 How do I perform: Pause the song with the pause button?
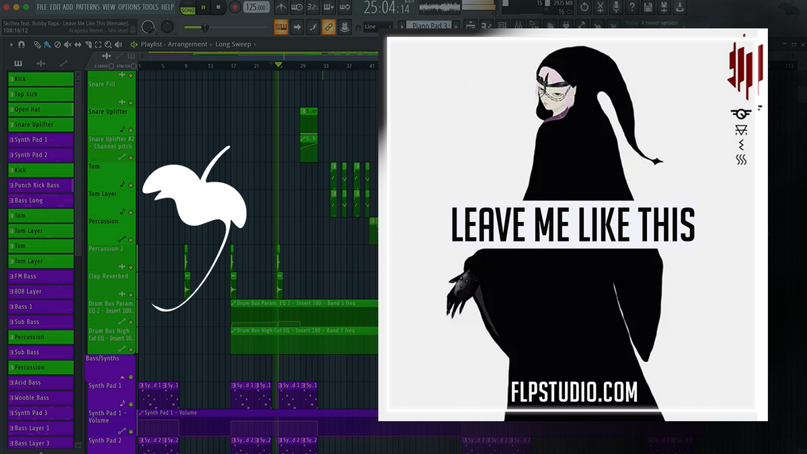click(x=202, y=7)
